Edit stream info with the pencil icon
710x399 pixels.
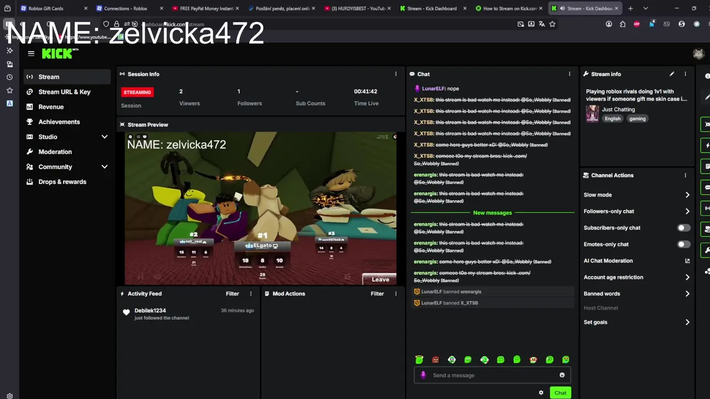[x=672, y=74]
